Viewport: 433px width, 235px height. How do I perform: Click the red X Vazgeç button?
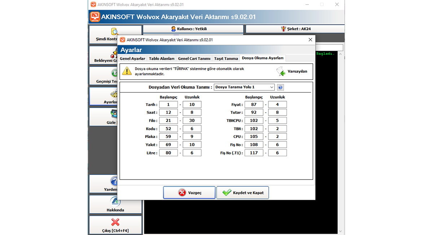(x=189, y=193)
